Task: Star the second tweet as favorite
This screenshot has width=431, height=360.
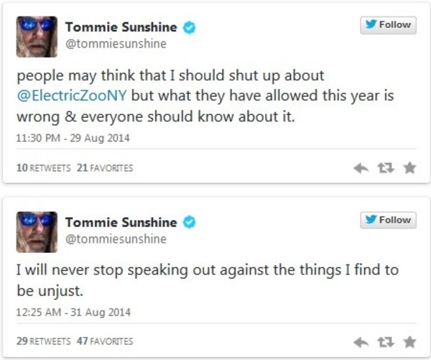Action: pos(409,342)
